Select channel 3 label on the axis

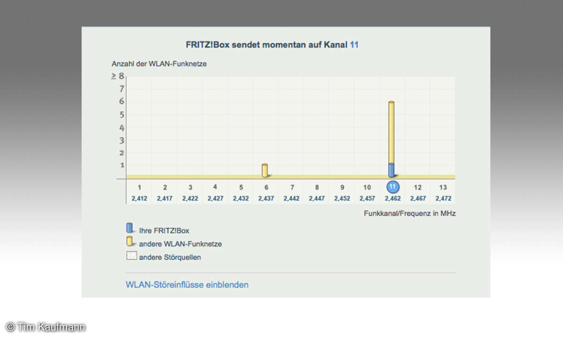tap(190, 187)
